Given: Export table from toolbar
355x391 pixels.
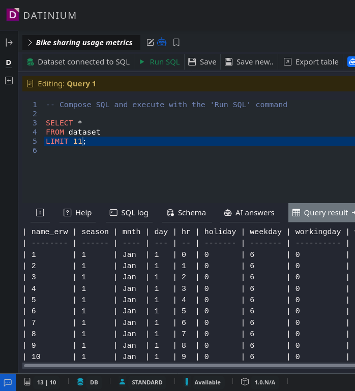Looking at the screenshot, I should [x=311, y=62].
